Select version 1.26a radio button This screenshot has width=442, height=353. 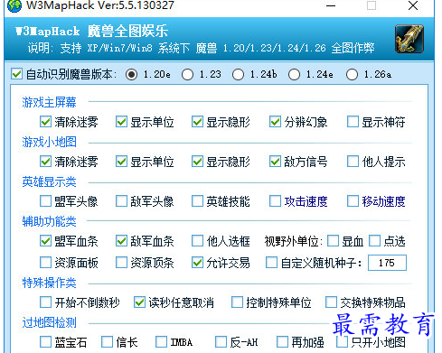pos(352,74)
